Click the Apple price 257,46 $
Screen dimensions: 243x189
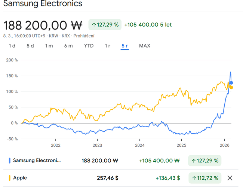coord(107,178)
